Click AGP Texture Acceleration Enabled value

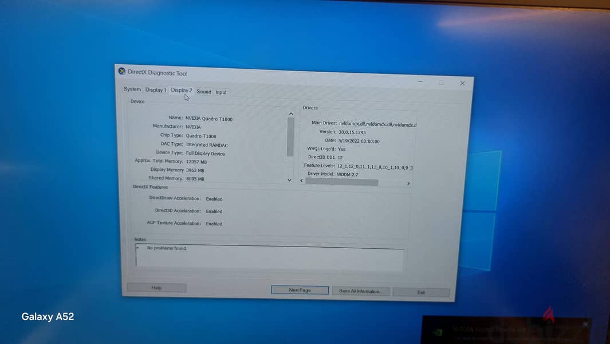coord(214,224)
